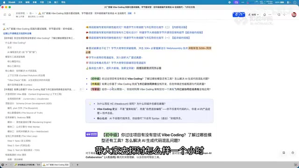Expand the bottom-right corner chevron button
Viewport: 299px width, 168px height.
click(296, 165)
